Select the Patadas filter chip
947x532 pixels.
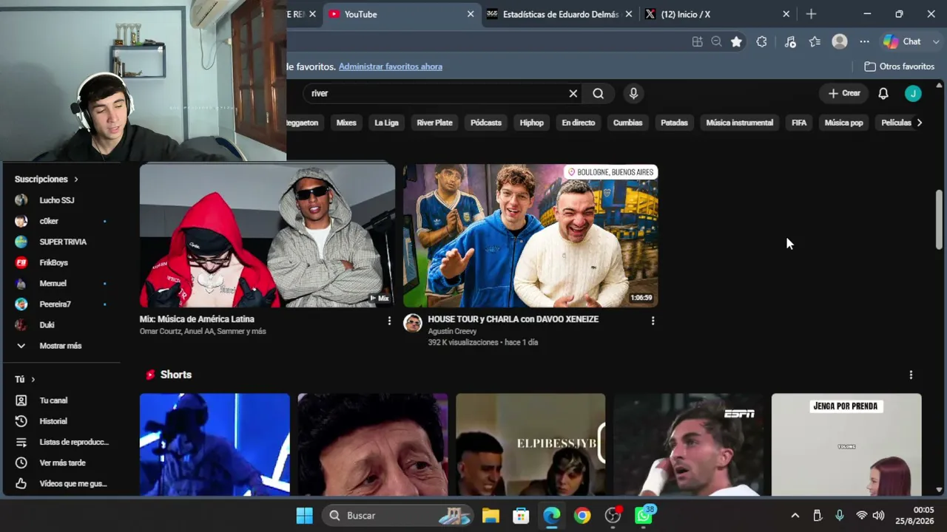(x=674, y=123)
